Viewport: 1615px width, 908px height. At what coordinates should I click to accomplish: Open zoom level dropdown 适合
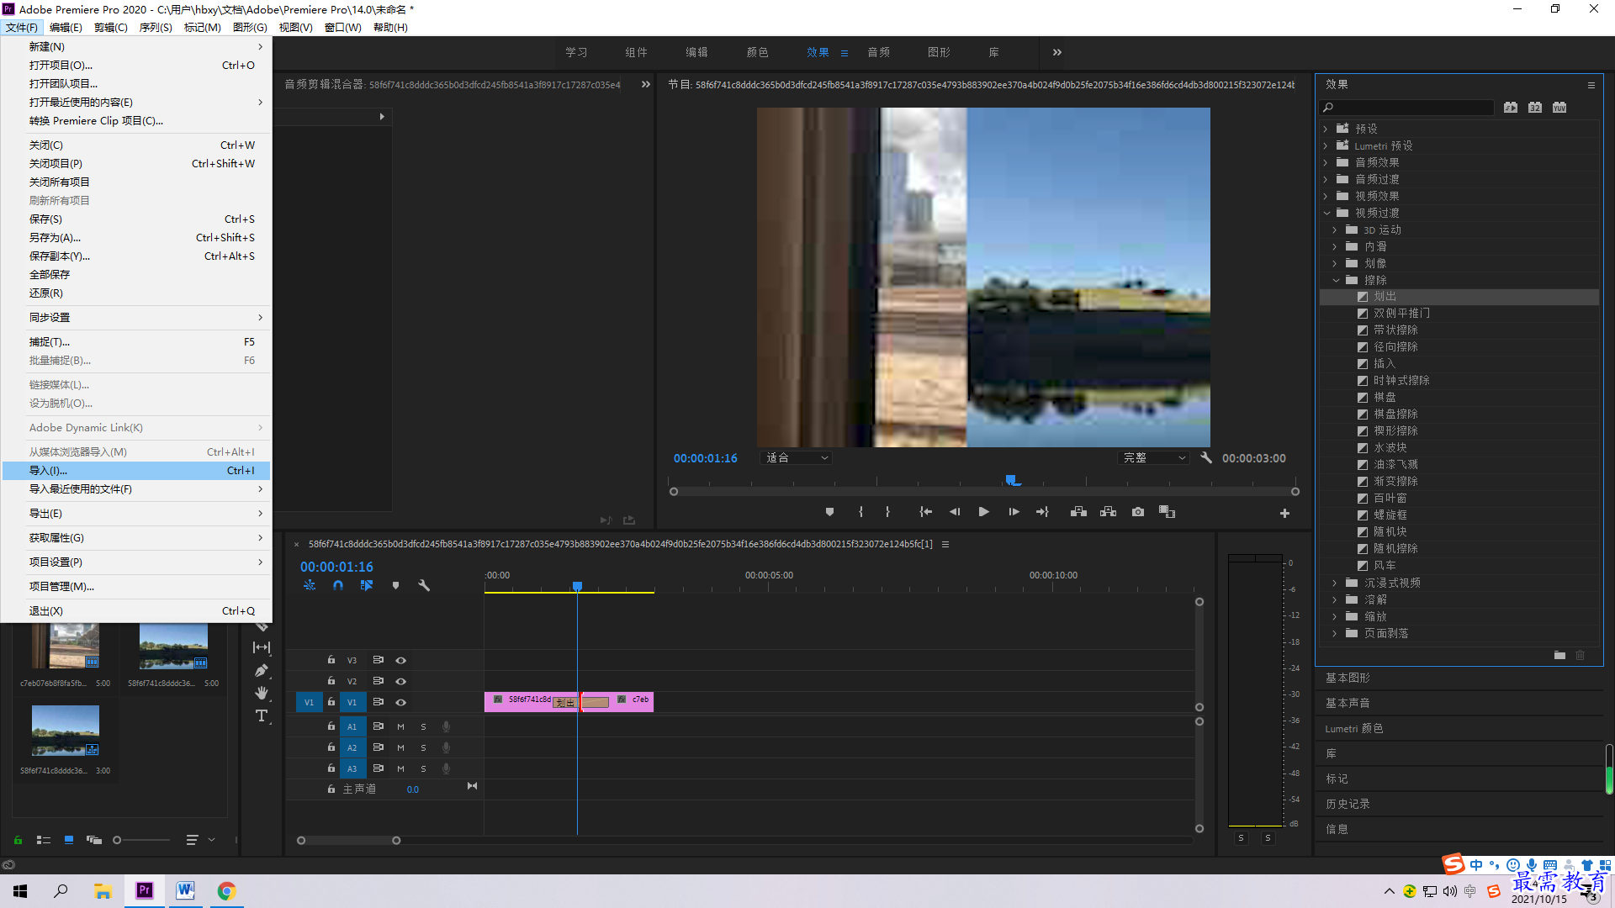click(x=797, y=457)
